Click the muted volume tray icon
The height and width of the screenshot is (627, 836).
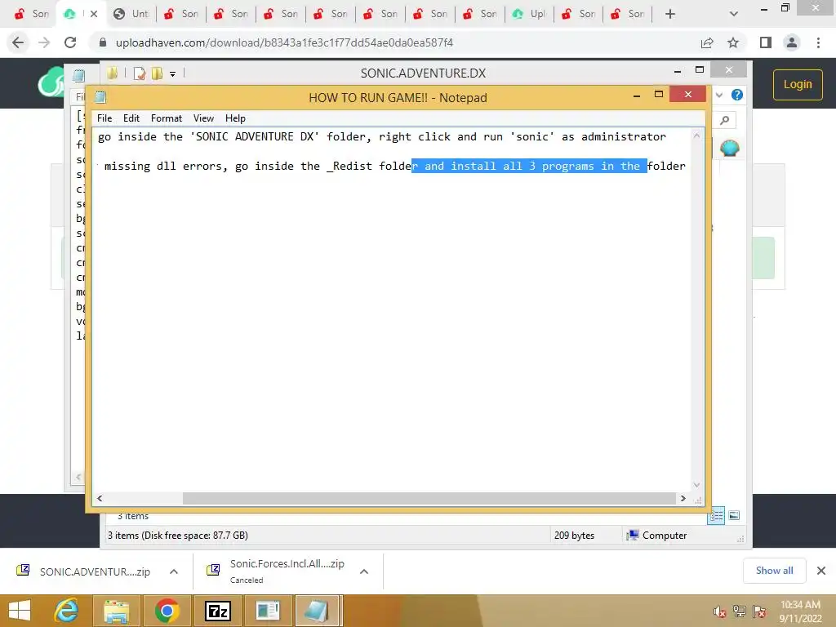pyautogui.click(x=719, y=611)
